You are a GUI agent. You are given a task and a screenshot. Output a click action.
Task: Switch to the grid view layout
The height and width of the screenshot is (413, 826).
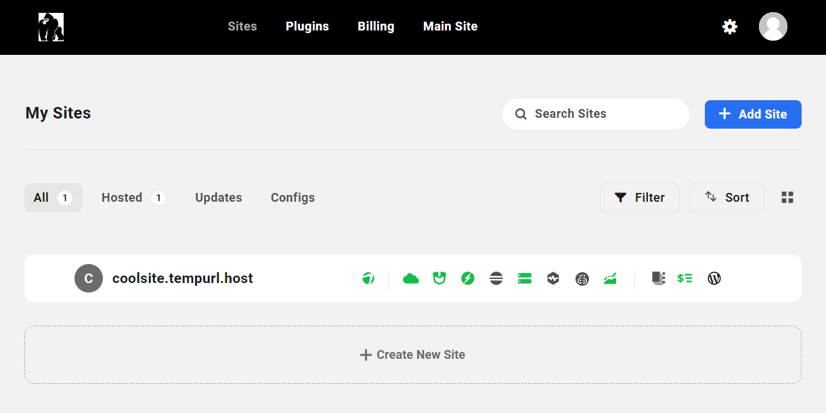787,198
